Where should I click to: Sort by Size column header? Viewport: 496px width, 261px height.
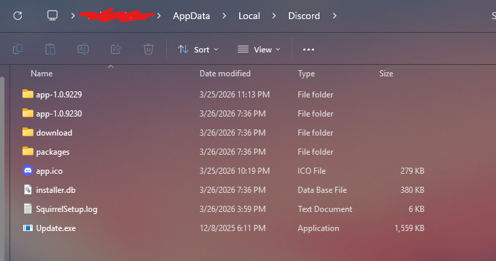pyautogui.click(x=386, y=74)
